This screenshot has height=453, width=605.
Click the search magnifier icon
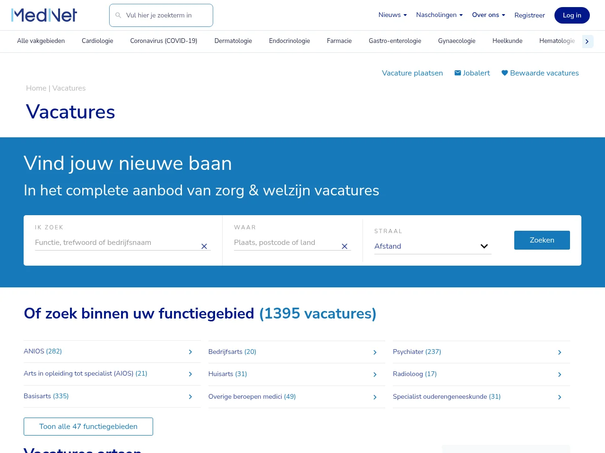point(118,15)
